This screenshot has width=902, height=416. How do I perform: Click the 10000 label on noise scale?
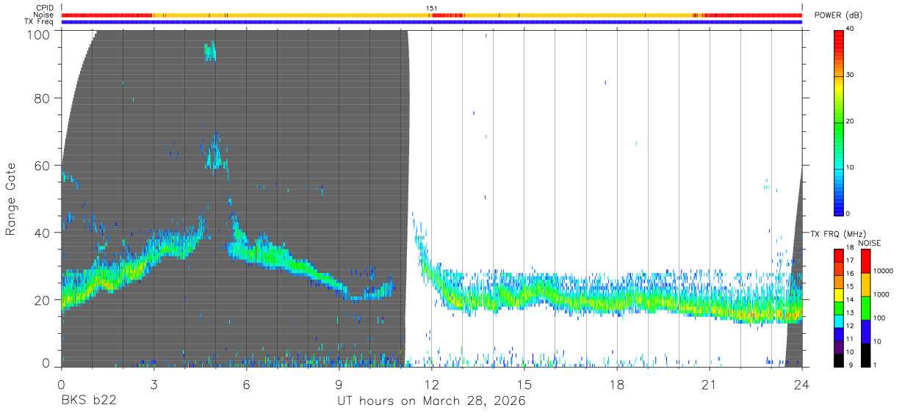884,271
